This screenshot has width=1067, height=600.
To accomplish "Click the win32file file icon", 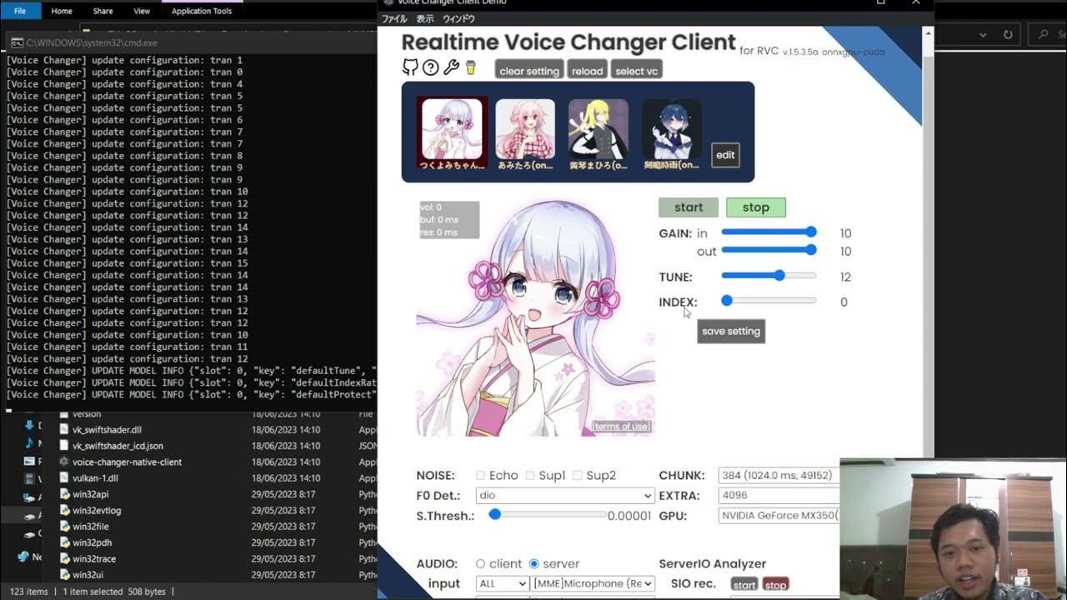I will [x=64, y=527].
